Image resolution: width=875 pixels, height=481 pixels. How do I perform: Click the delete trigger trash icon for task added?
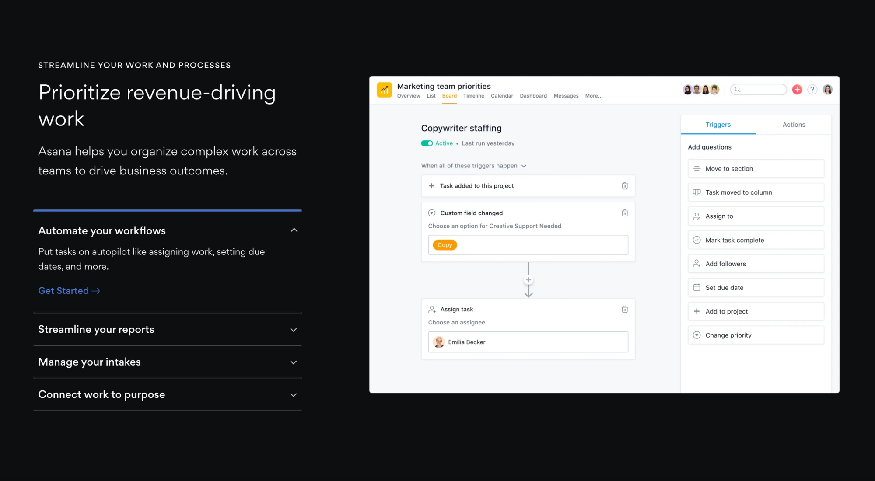[625, 185]
